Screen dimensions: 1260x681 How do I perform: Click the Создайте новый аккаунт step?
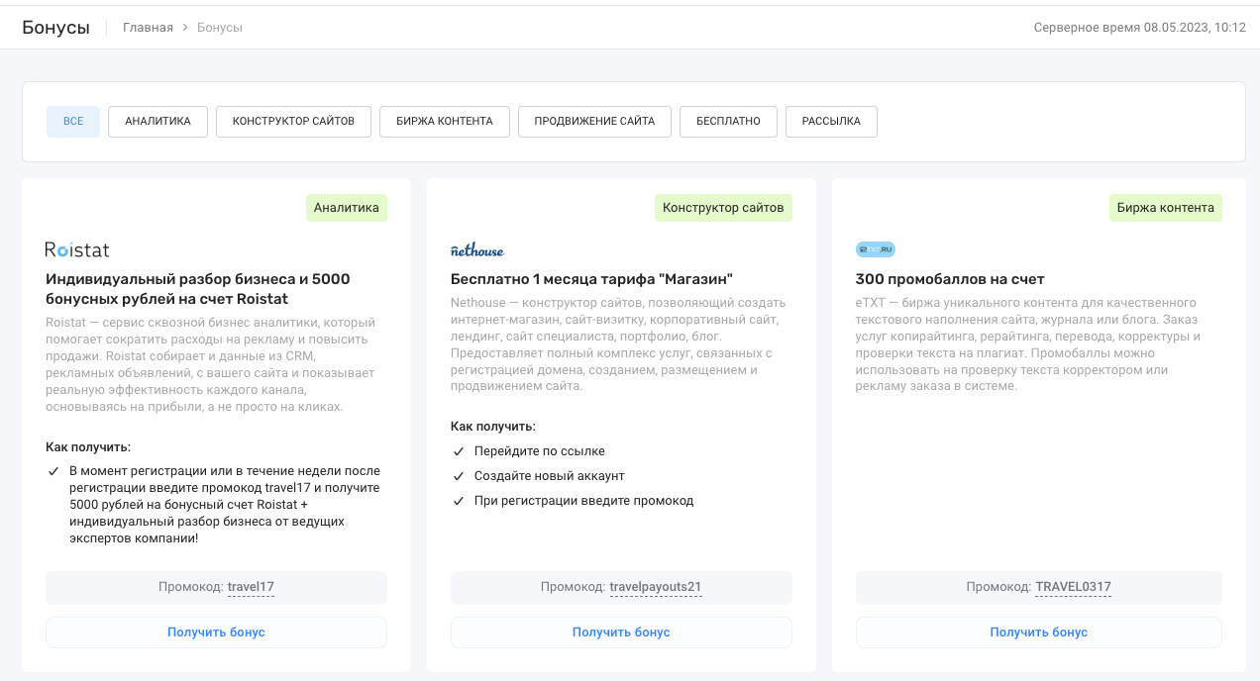550,476
